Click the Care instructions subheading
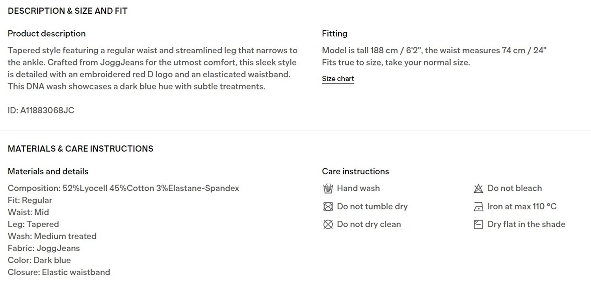The width and height of the screenshot is (591, 287). pos(355,171)
